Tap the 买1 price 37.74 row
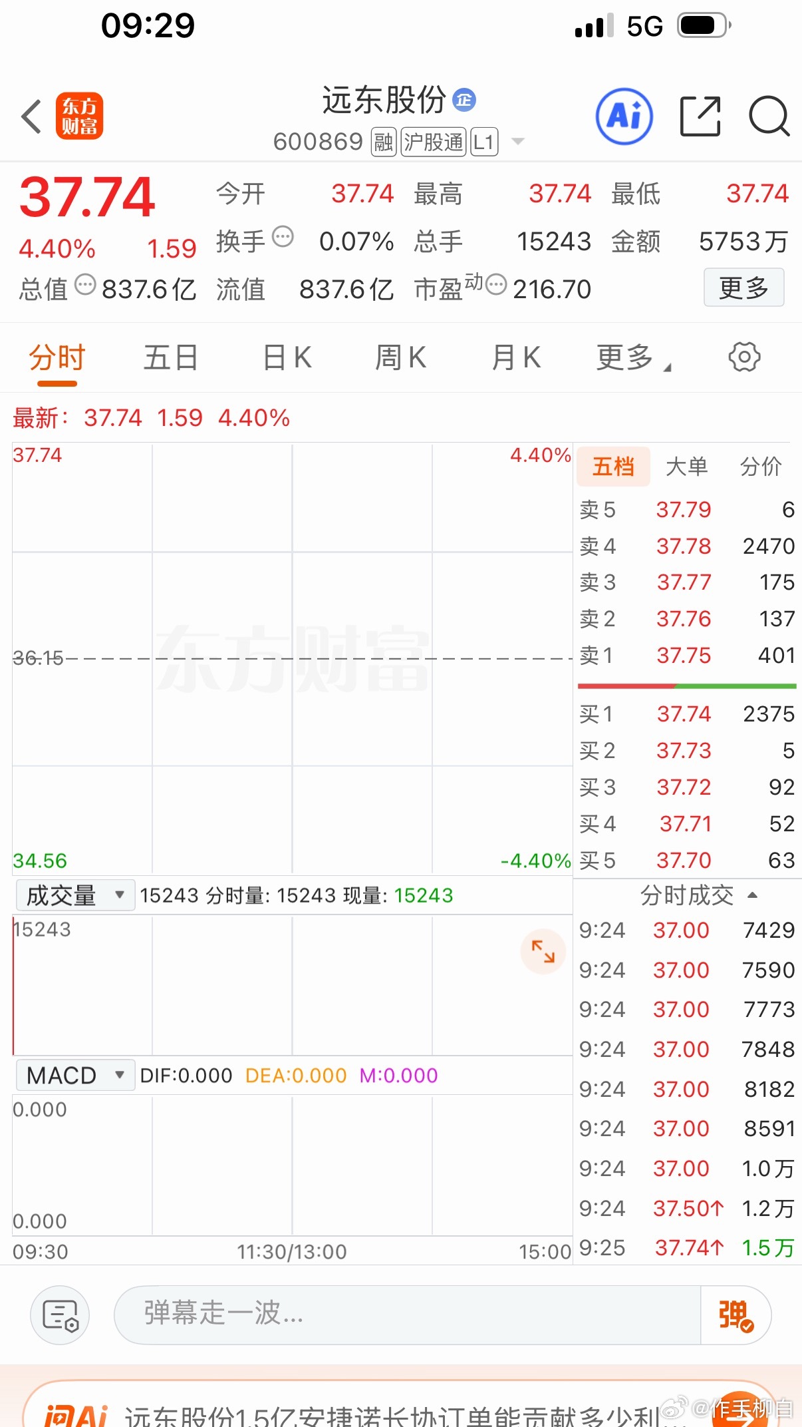 tap(687, 714)
